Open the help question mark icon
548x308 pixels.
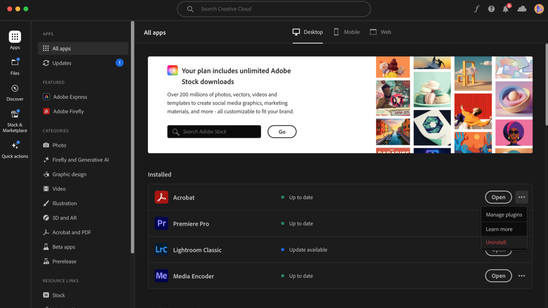pyautogui.click(x=491, y=9)
